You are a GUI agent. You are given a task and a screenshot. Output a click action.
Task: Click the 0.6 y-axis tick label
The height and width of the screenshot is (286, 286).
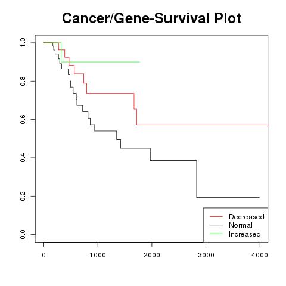23,119
